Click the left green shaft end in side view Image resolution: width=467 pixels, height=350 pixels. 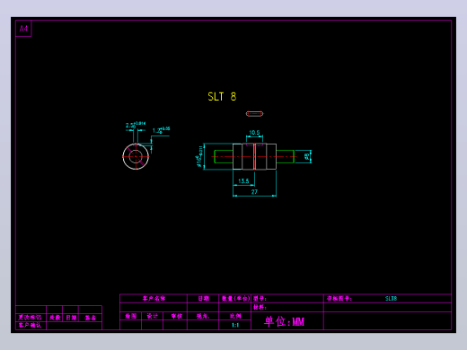pyautogui.click(x=224, y=156)
